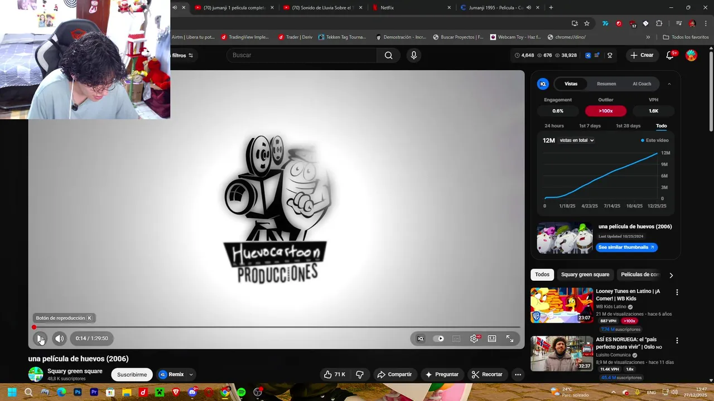This screenshot has width=714, height=401.
Task: Click the vidIQ trophy icon
Action: (610, 55)
